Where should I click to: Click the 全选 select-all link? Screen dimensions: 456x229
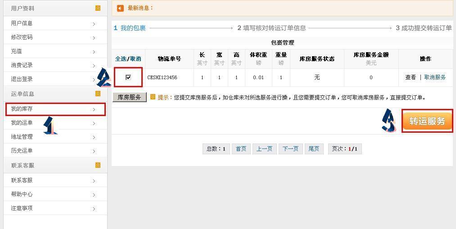pyautogui.click(x=121, y=58)
